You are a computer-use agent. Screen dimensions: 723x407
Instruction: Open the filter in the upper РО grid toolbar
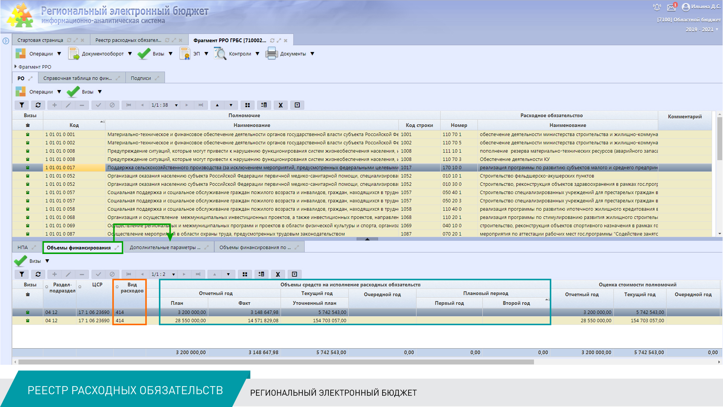click(x=22, y=105)
